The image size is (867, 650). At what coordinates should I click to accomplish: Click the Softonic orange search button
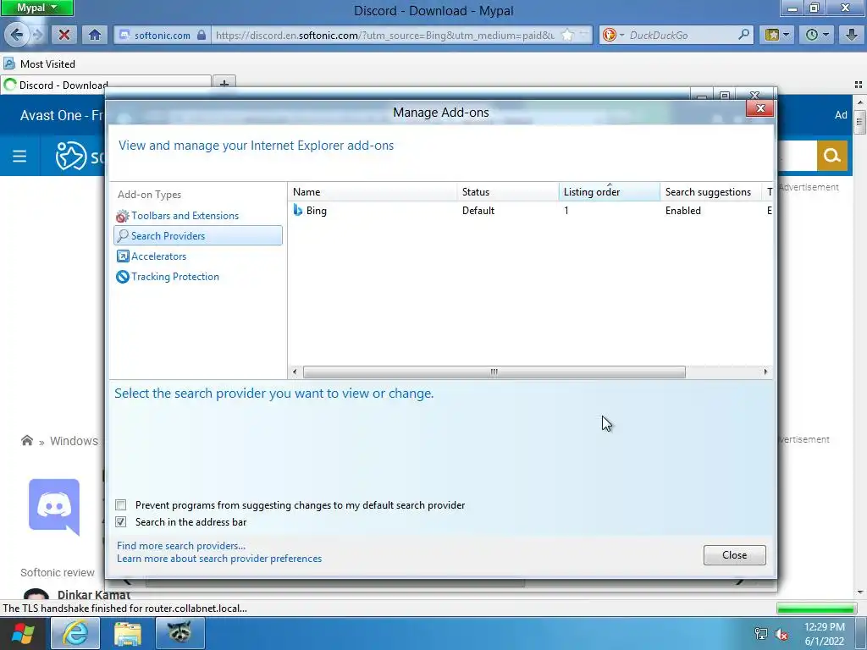831,156
